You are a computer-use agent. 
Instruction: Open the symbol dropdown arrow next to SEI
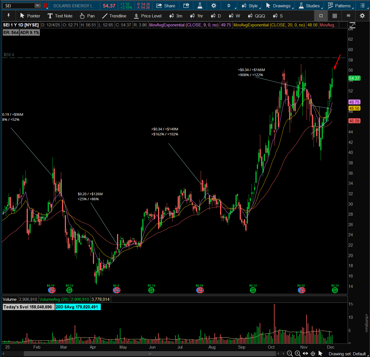pyautogui.click(x=38, y=6)
